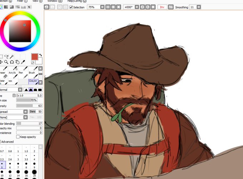This screenshot has width=243, height=179.
Task: Enable Keep opacity checkbox
Action: 18,137
